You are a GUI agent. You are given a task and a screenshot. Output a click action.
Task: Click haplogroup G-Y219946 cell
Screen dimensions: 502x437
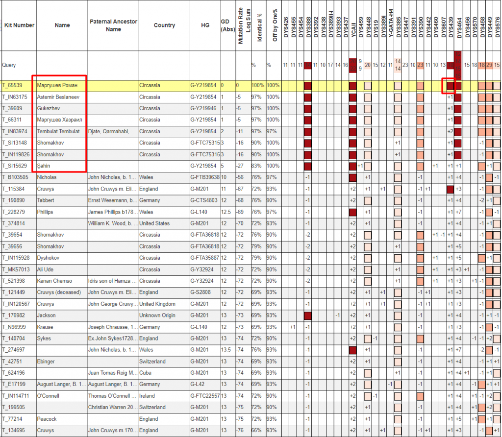pyautogui.click(x=204, y=108)
